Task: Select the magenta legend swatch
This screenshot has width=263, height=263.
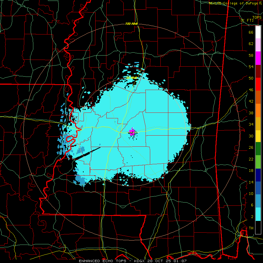Action: coord(258,58)
